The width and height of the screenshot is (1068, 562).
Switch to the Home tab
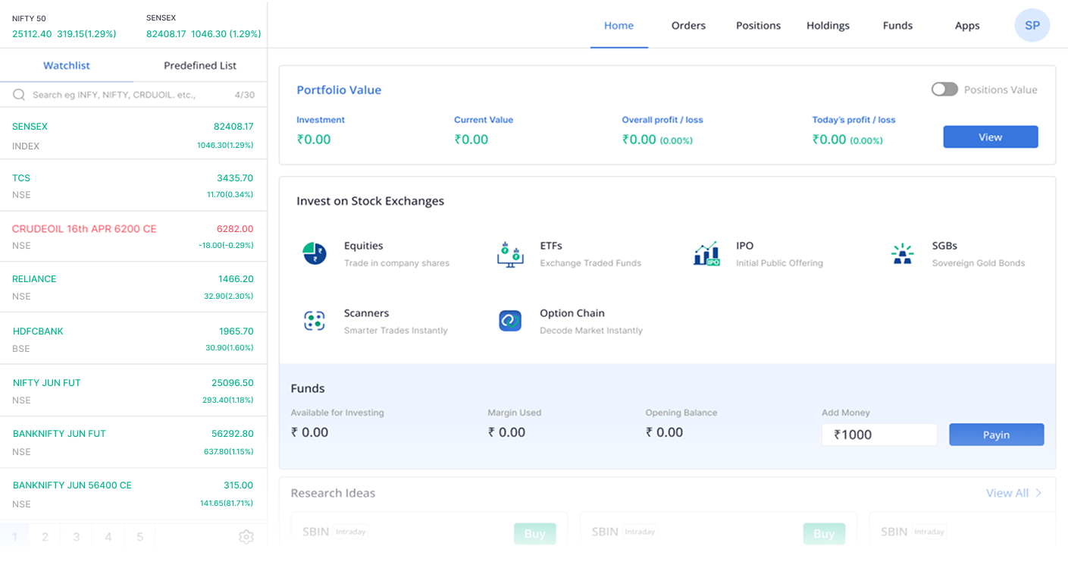point(619,25)
